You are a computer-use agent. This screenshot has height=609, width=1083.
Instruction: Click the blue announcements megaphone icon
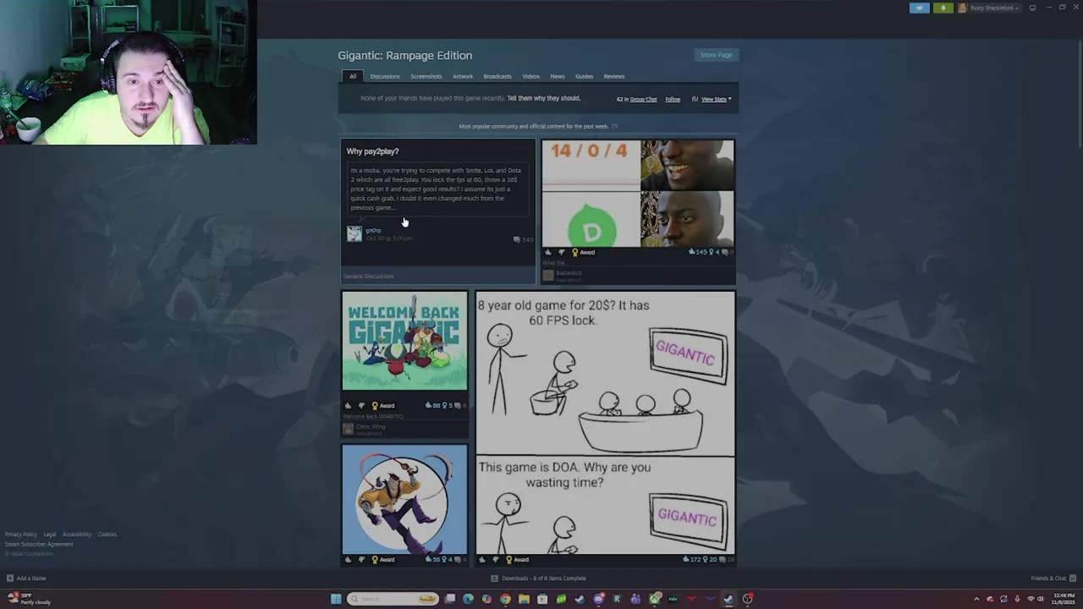pyautogui.click(x=920, y=8)
